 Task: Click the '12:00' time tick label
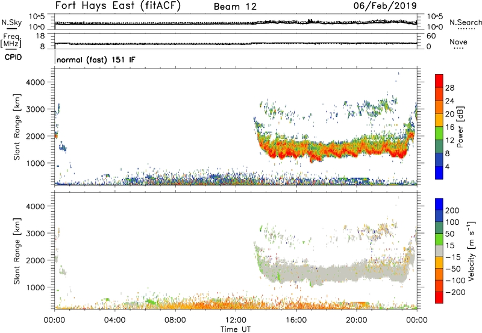click(236, 320)
